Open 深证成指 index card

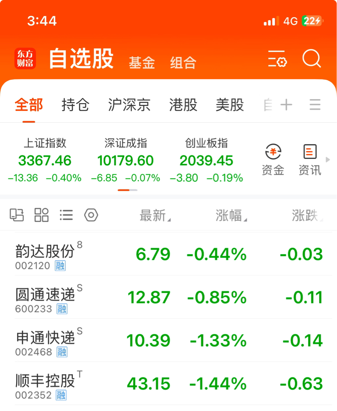tap(125, 160)
